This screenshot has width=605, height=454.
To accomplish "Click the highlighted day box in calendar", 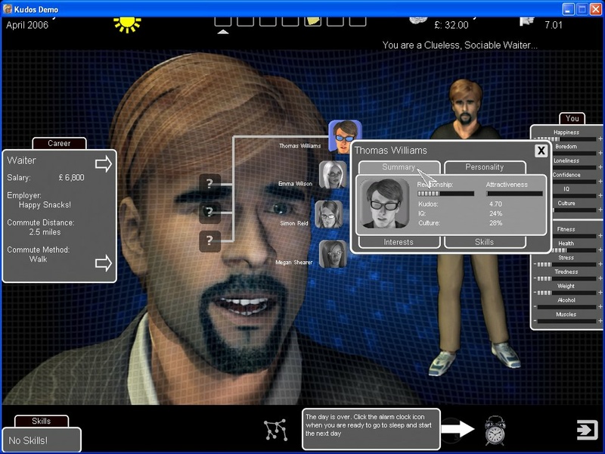I will click(x=312, y=19).
